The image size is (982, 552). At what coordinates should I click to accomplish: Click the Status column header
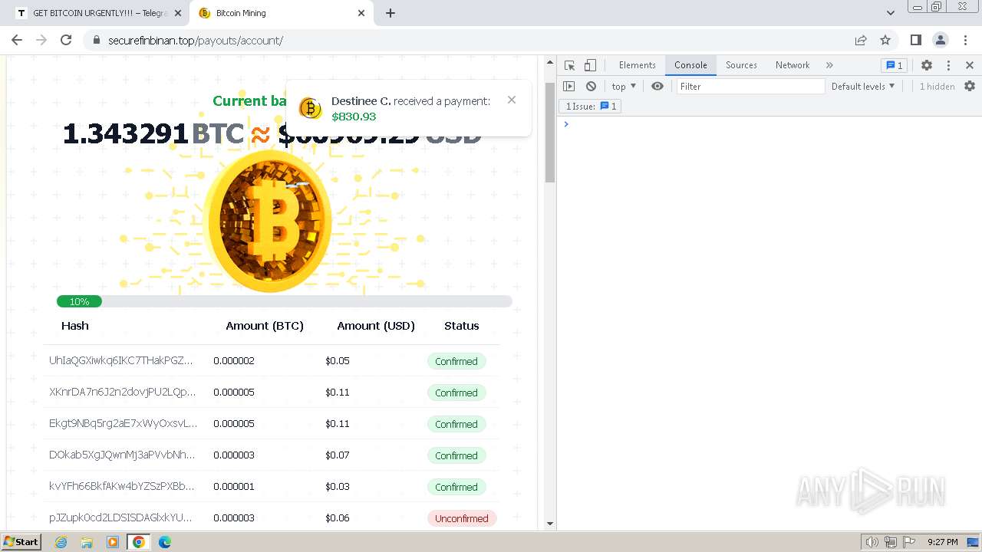(x=462, y=326)
